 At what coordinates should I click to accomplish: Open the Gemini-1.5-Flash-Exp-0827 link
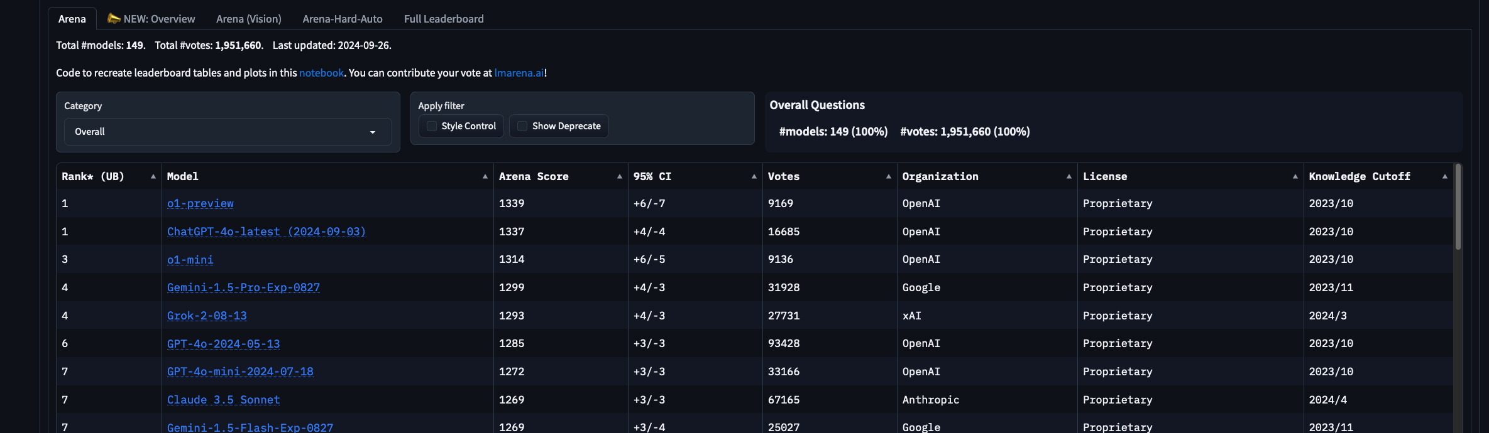point(250,427)
